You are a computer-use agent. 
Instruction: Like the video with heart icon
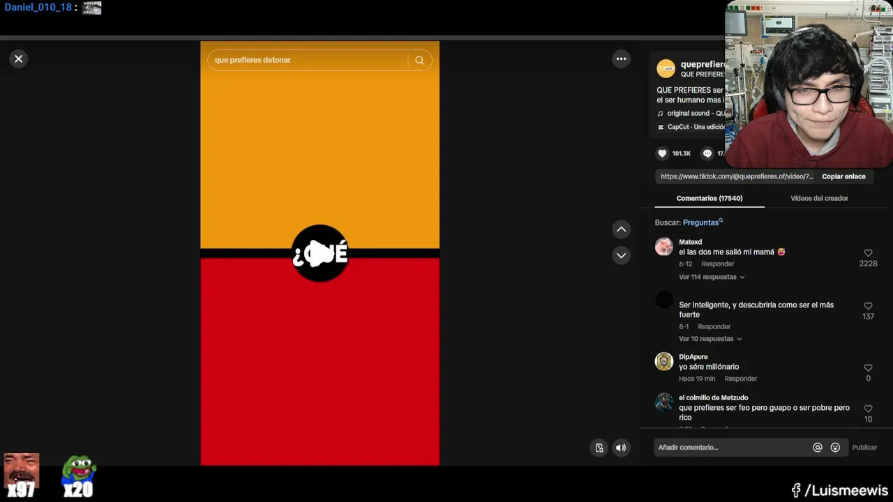663,153
